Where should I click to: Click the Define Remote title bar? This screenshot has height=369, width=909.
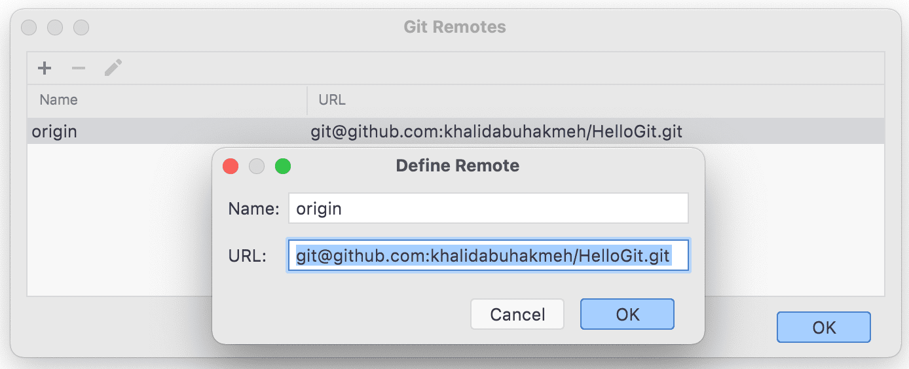point(458,166)
